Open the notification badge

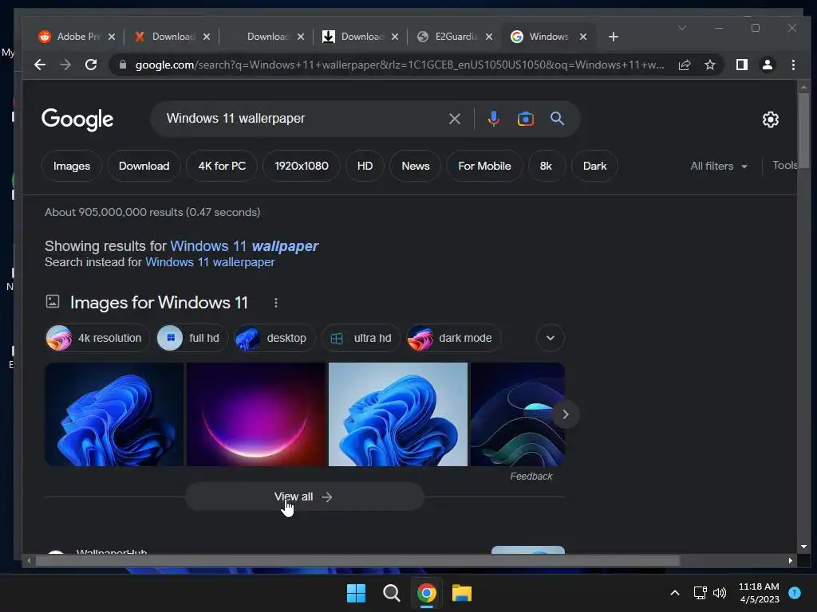click(795, 593)
